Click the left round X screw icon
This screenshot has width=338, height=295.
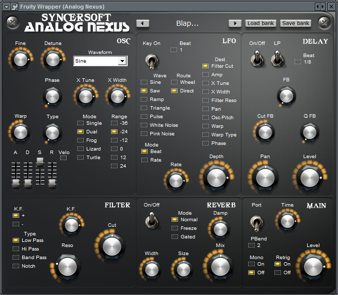(13, 22)
